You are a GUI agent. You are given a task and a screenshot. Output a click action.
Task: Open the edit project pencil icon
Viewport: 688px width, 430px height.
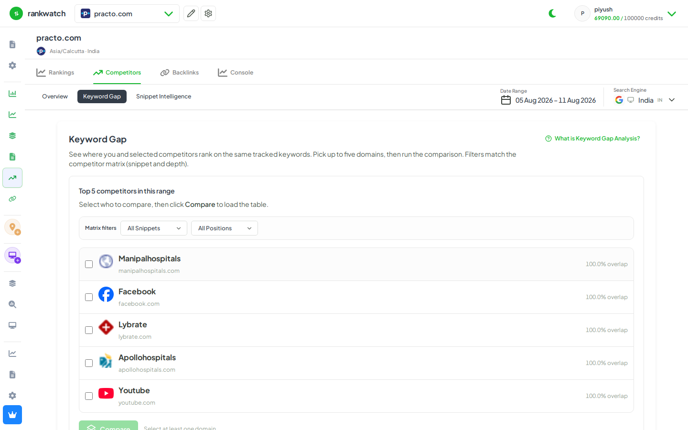click(191, 13)
